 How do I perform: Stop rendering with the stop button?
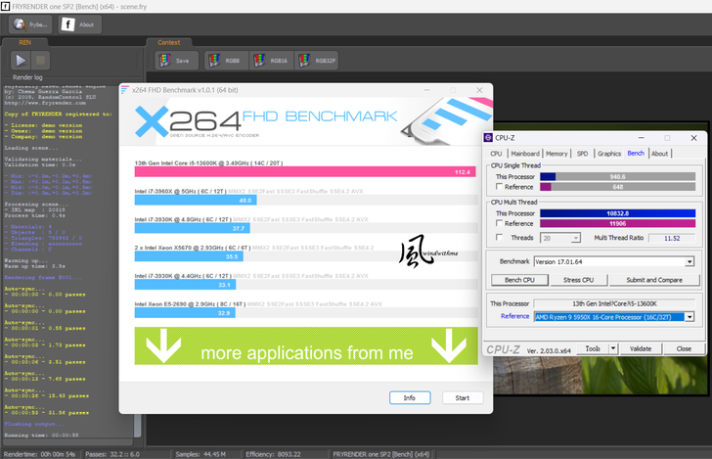point(40,60)
